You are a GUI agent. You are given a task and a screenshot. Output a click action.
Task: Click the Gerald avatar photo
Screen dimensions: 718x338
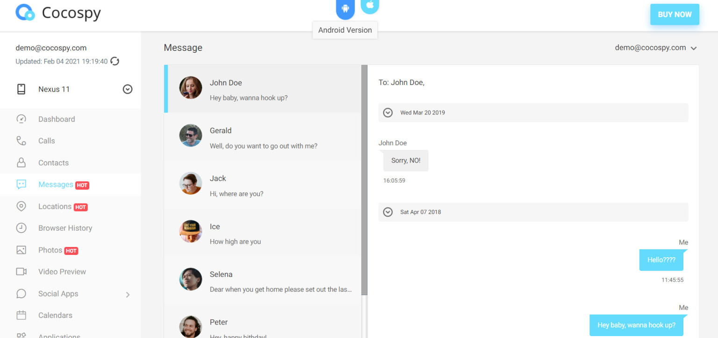coord(191,136)
